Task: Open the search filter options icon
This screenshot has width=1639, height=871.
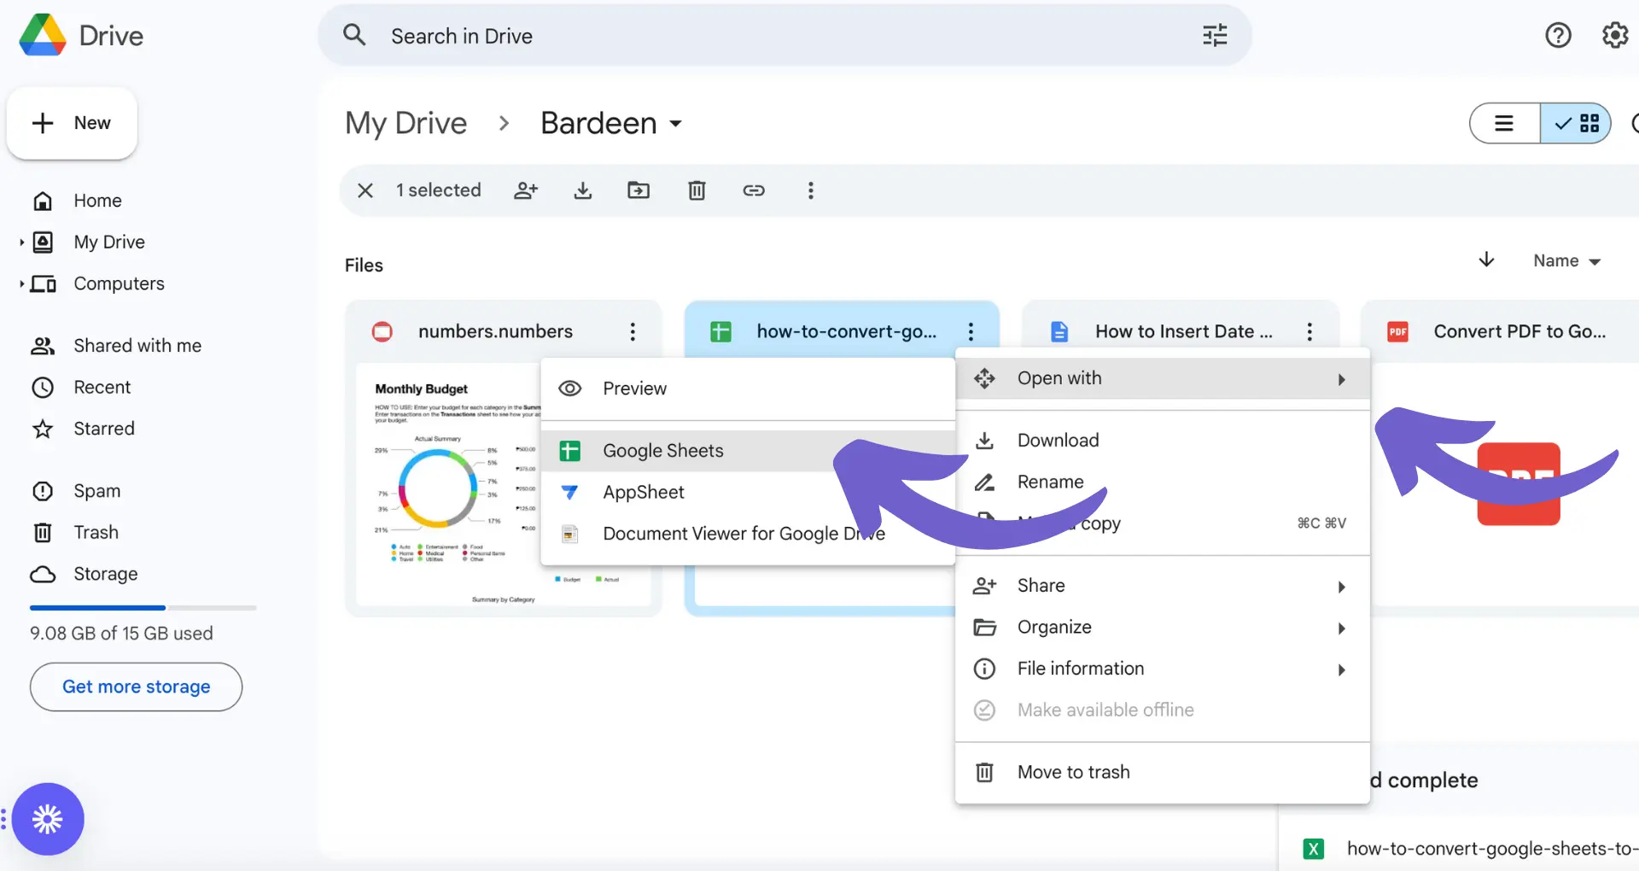Action: (1215, 35)
